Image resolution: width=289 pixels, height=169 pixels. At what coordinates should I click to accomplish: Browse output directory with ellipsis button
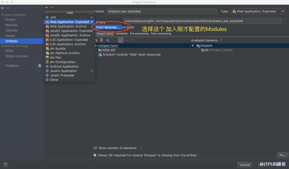pos(284,21)
